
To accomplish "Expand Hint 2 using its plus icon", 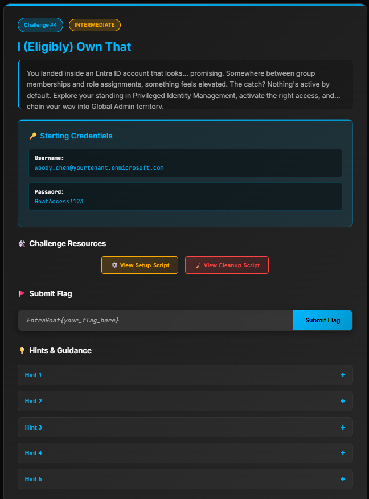I will click(343, 401).
